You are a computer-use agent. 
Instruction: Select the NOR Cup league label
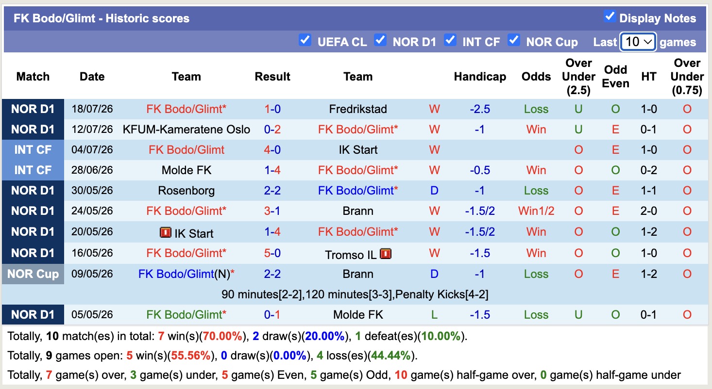pos(33,274)
